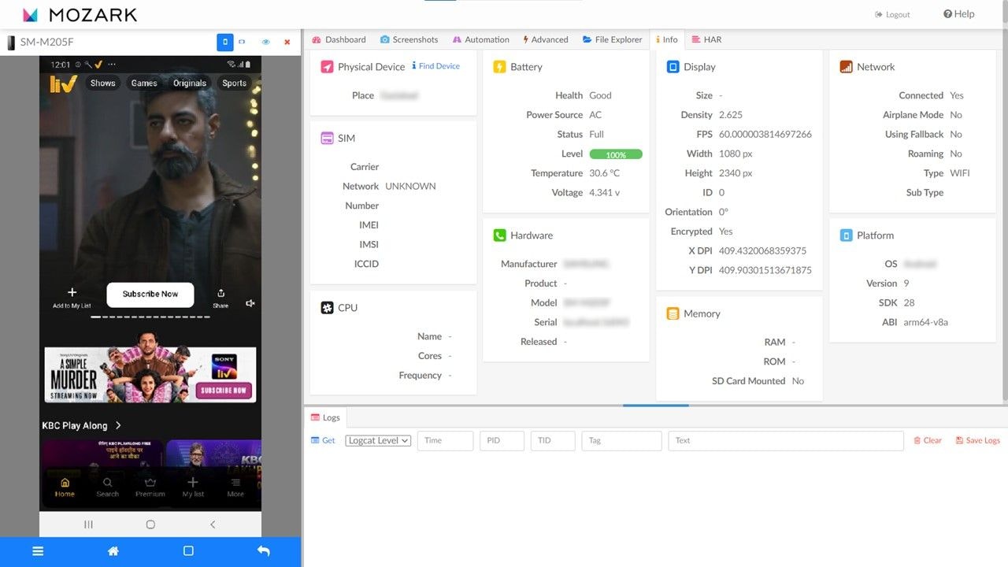Click the Display panel icon
This screenshot has height=567, width=1008.
point(673,67)
